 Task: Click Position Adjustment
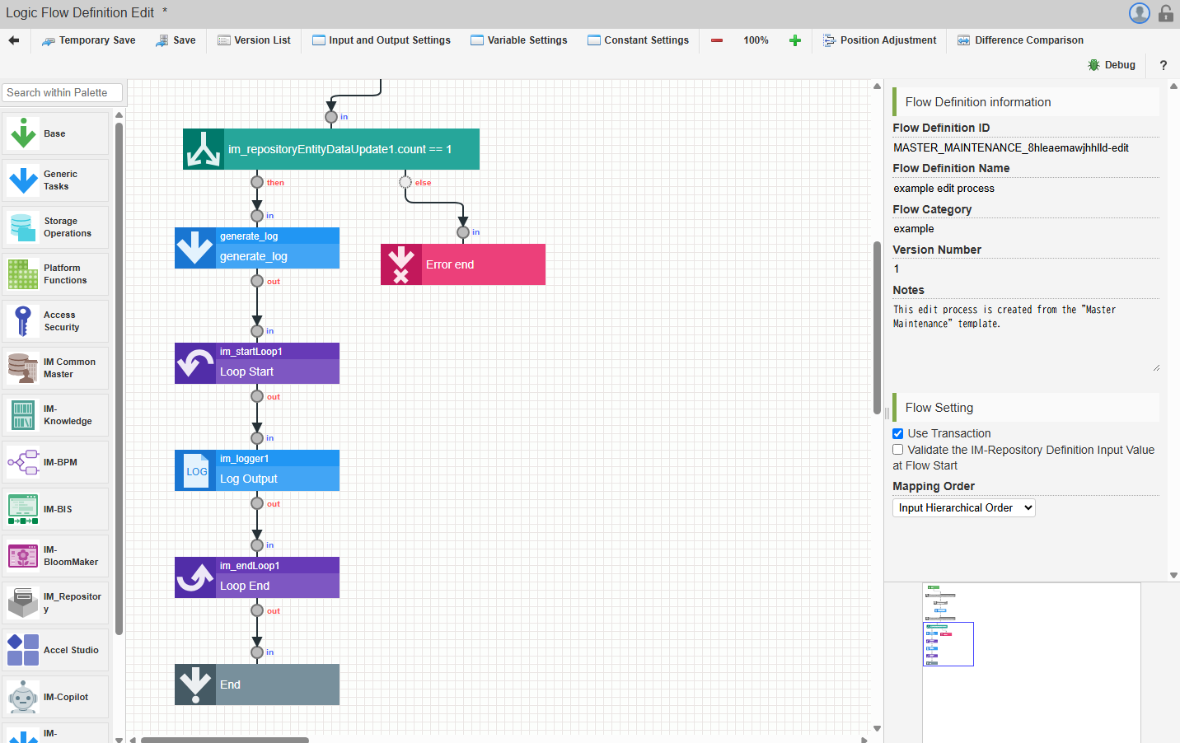879,40
